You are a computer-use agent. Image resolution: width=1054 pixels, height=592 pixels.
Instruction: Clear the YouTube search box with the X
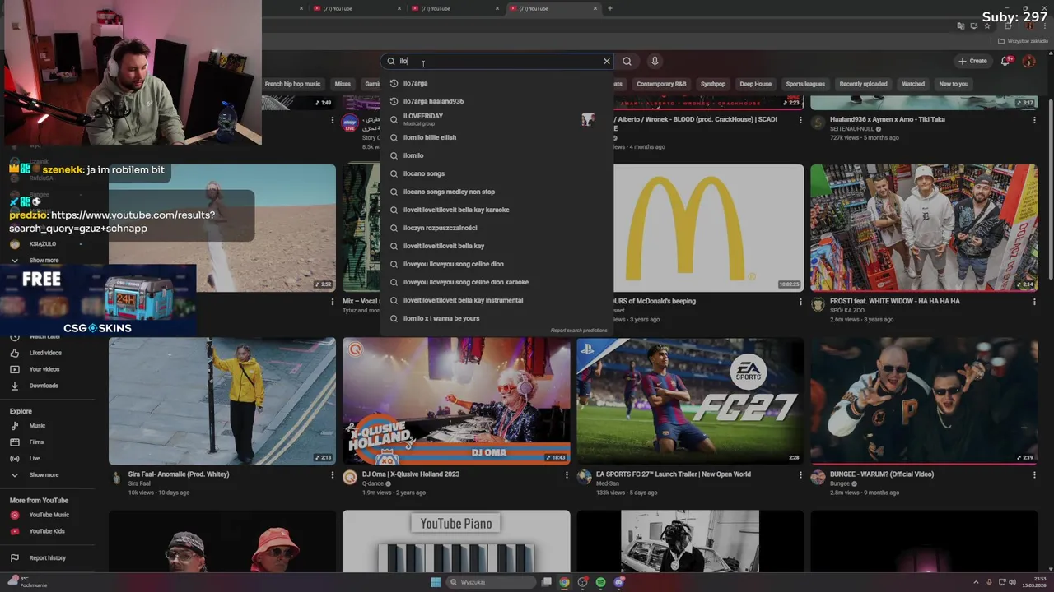607,61
